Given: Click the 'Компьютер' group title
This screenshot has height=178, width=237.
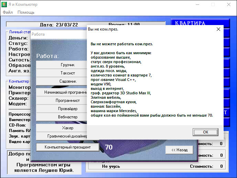Looking at the screenshot, I should (x=19, y=81).
